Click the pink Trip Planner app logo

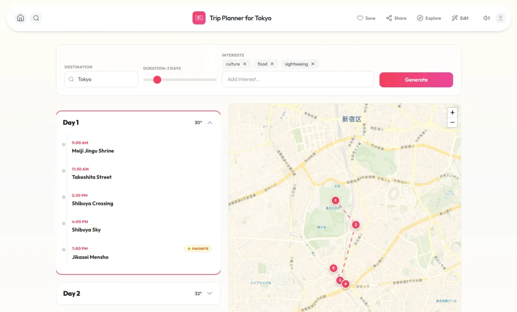pyautogui.click(x=199, y=18)
